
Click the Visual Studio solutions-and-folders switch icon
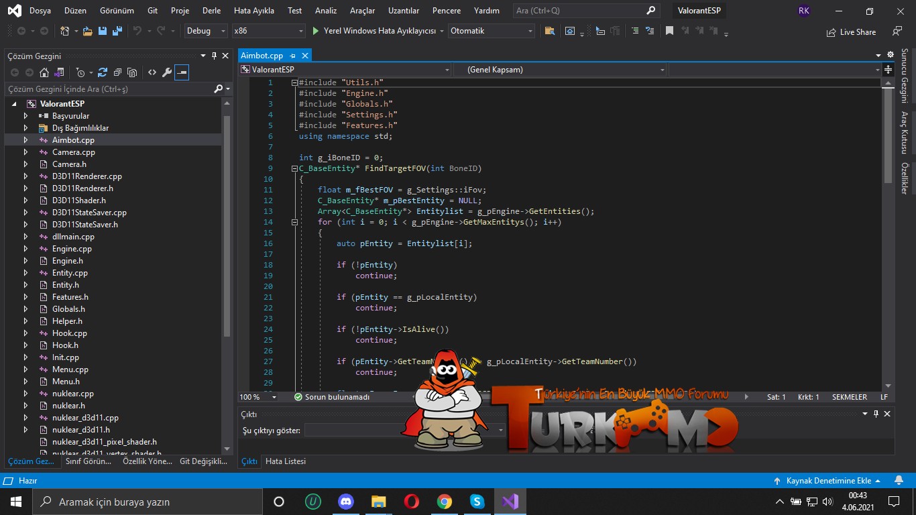coord(60,72)
